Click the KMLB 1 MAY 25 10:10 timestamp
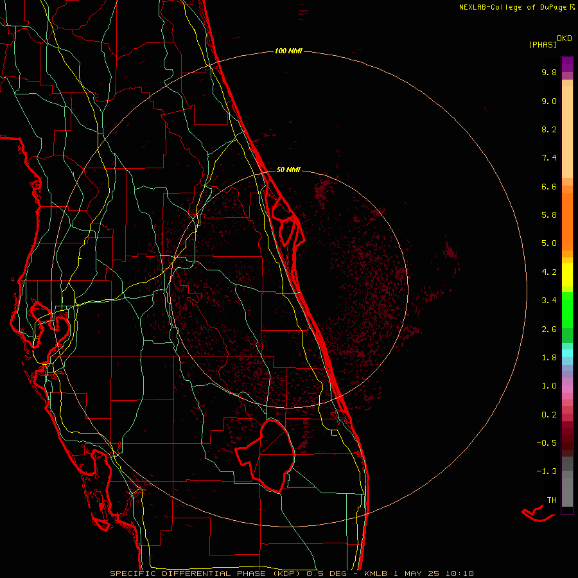Screen dimensions: 578x578 pyautogui.click(x=419, y=574)
